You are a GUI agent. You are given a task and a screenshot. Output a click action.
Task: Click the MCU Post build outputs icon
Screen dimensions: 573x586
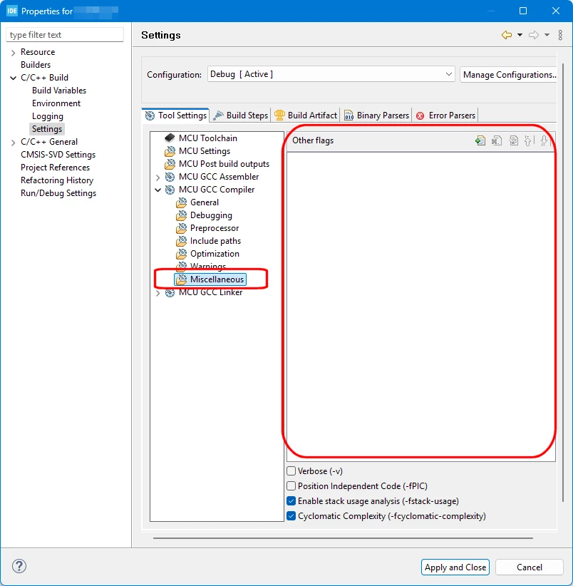point(170,164)
